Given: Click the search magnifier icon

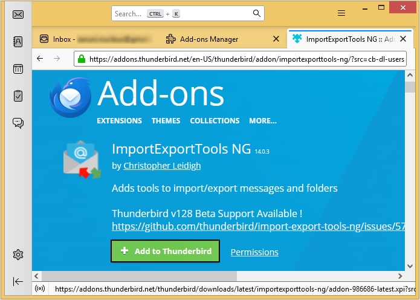Looking at the screenshot, I should (x=257, y=13).
